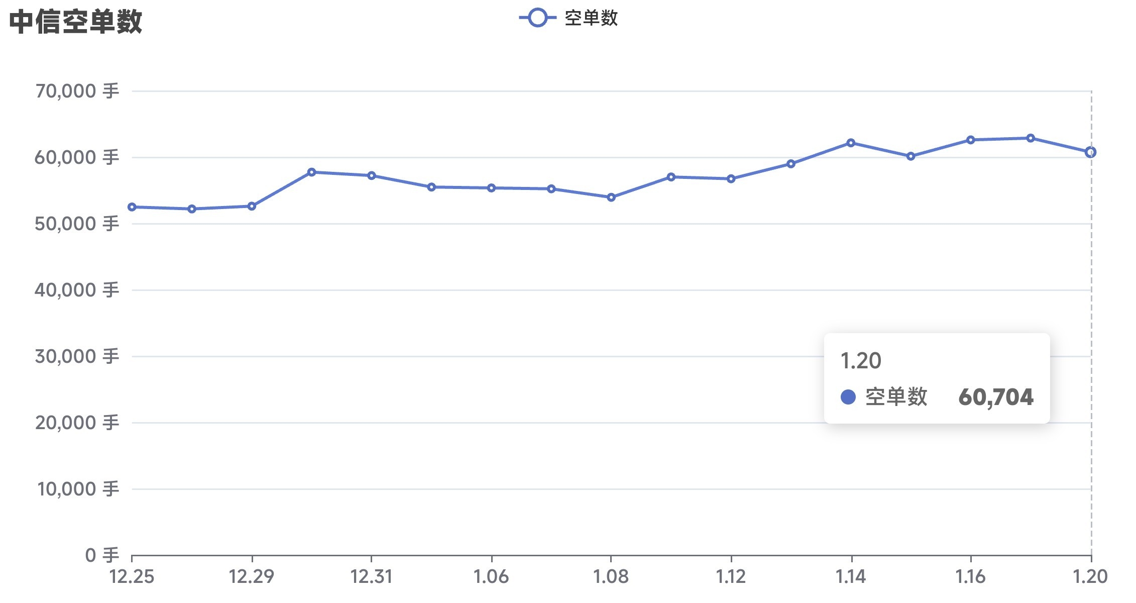1136x603 pixels.
Task: Select the data point at 12.29
Action: [252, 206]
